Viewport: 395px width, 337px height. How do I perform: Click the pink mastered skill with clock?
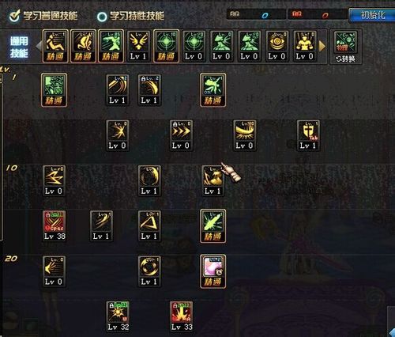[x=213, y=271]
